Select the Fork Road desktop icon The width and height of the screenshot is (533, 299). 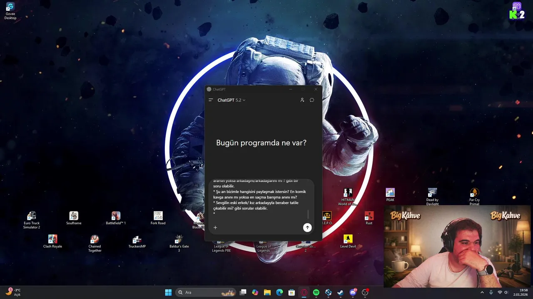[x=158, y=218]
